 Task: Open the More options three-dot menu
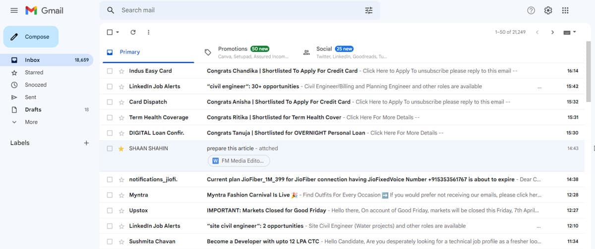click(x=148, y=32)
